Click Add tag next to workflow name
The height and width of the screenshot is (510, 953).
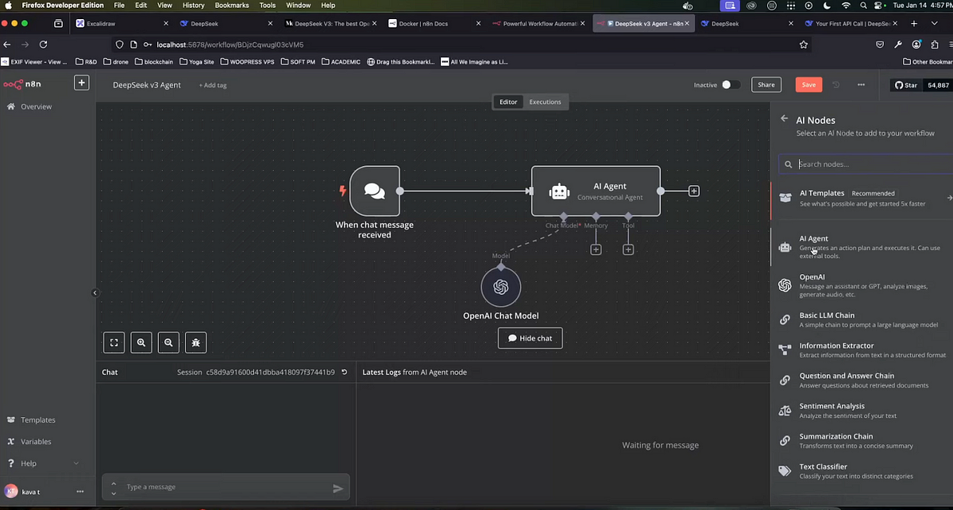point(212,85)
